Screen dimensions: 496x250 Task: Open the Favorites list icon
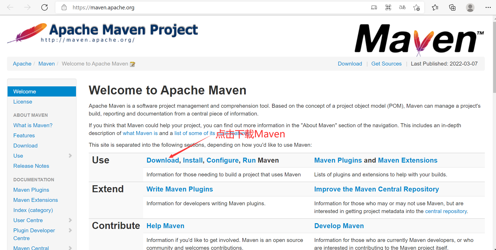pos(435,8)
